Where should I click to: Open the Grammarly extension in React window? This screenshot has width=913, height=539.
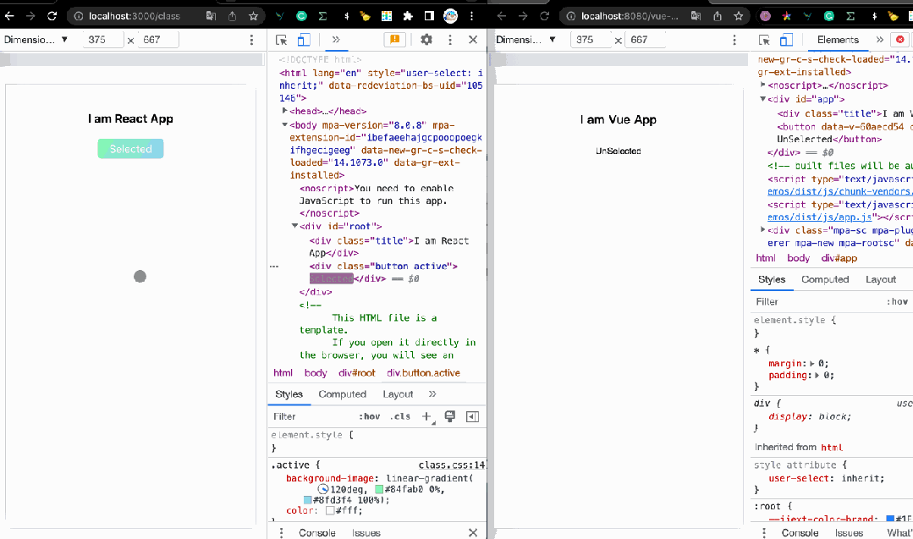301,16
